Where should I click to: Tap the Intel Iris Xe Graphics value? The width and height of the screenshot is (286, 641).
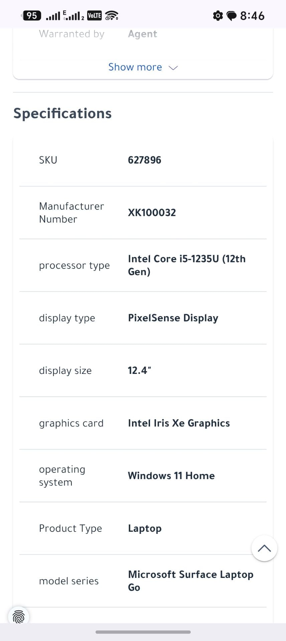179,423
